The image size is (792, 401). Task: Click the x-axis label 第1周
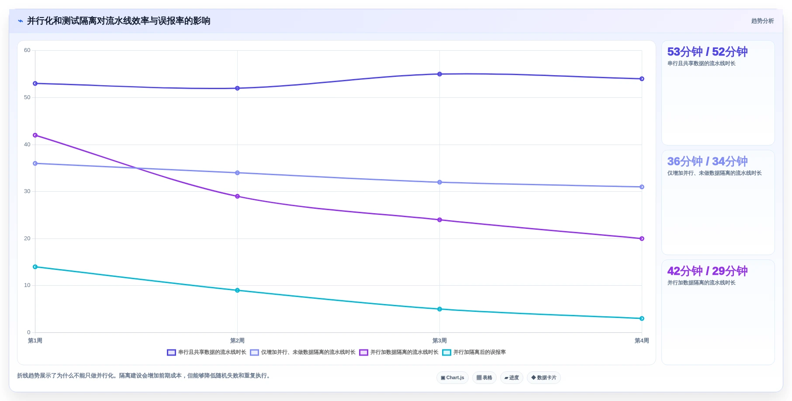pos(35,341)
